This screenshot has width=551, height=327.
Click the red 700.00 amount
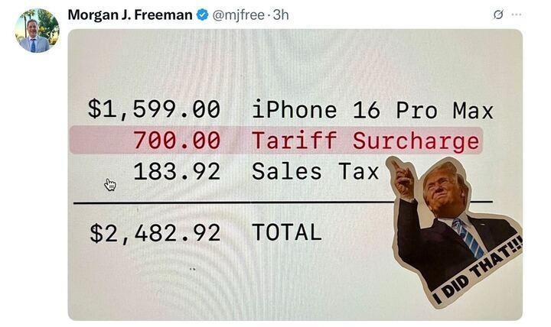(177, 141)
